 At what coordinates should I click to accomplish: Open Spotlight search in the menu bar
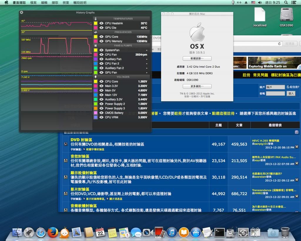coord(286,2)
